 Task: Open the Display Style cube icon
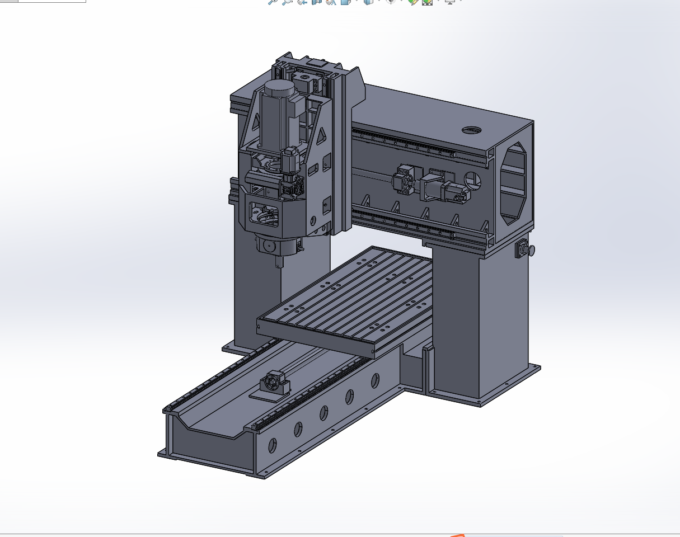[368, 2]
